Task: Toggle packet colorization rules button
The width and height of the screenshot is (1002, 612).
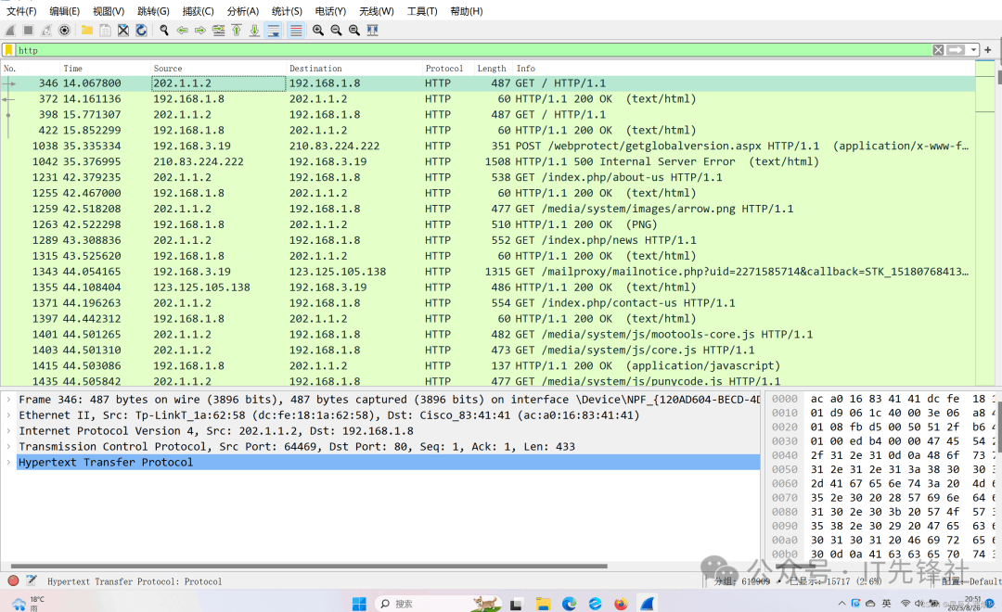Action: tap(296, 31)
